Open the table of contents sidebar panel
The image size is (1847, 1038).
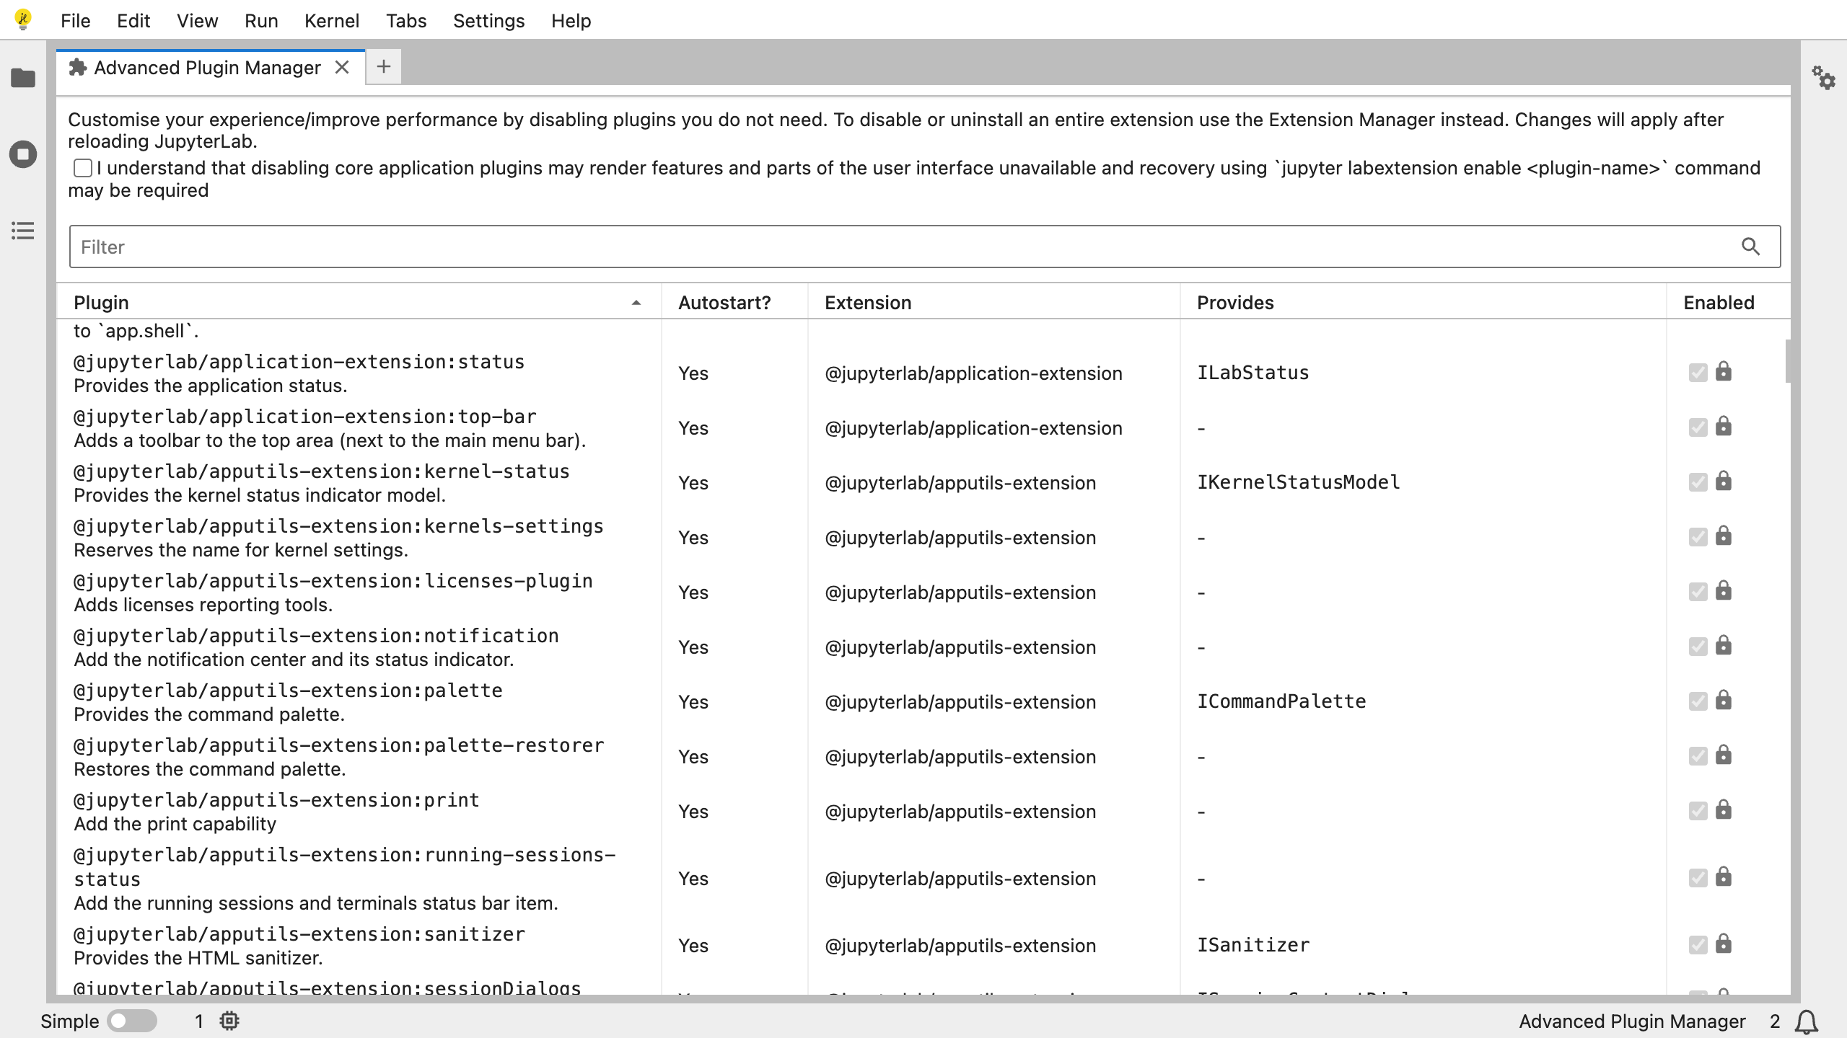coord(22,231)
